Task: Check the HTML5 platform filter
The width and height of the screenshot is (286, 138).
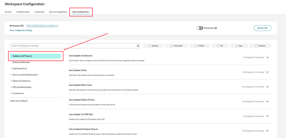Action: pos(196,46)
